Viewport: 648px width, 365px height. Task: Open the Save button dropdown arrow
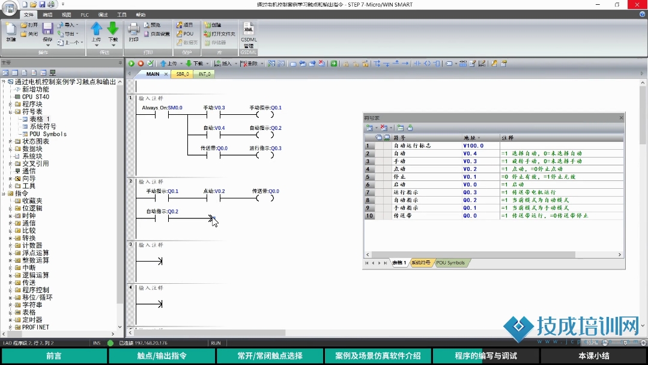[x=47, y=44]
